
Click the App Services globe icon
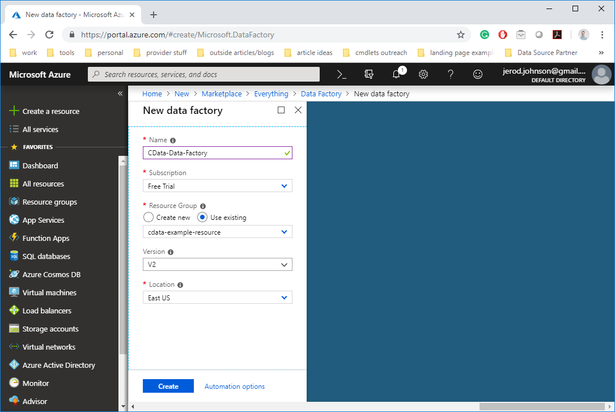(14, 219)
